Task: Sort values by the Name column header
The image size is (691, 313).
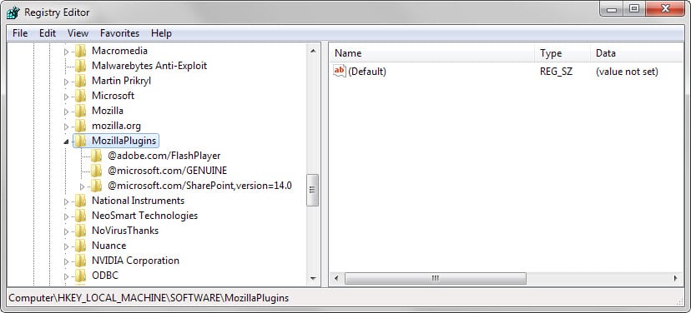Action: pos(432,53)
